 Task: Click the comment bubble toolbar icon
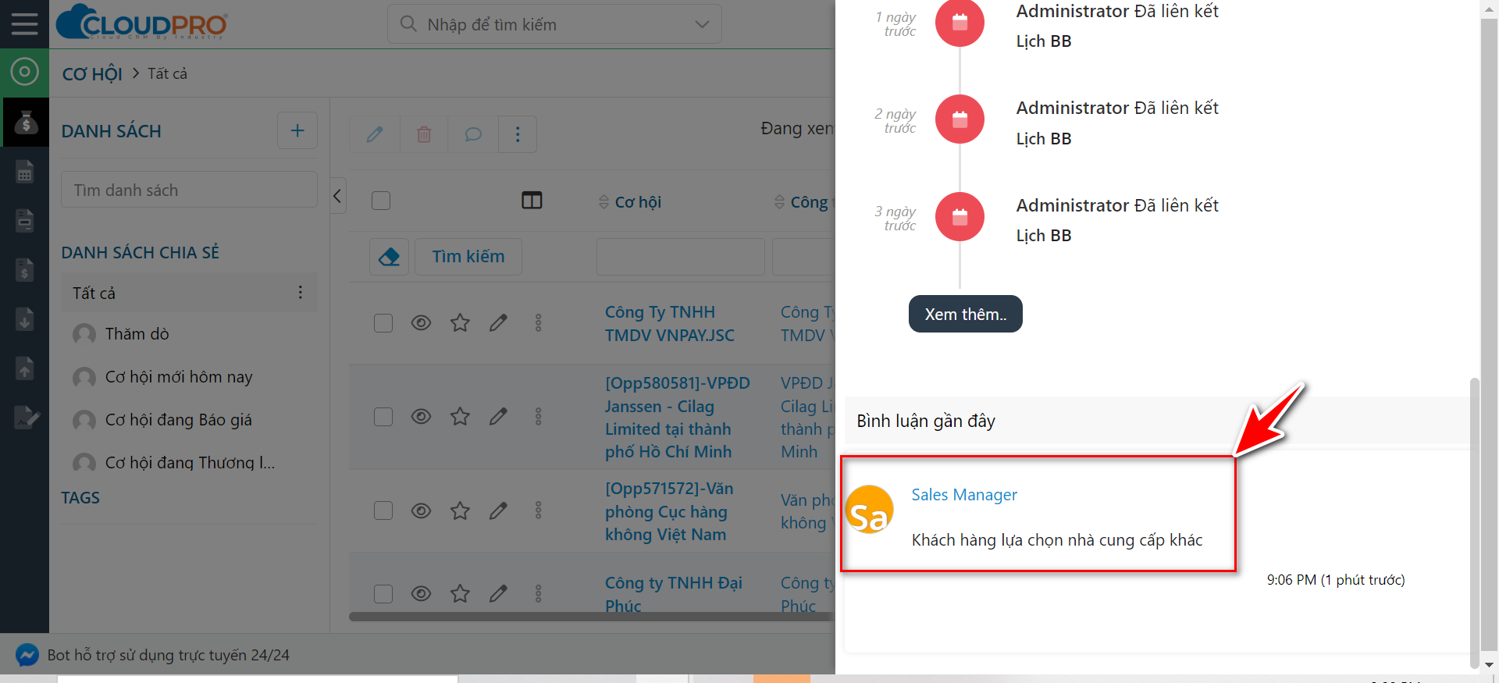click(472, 134)
